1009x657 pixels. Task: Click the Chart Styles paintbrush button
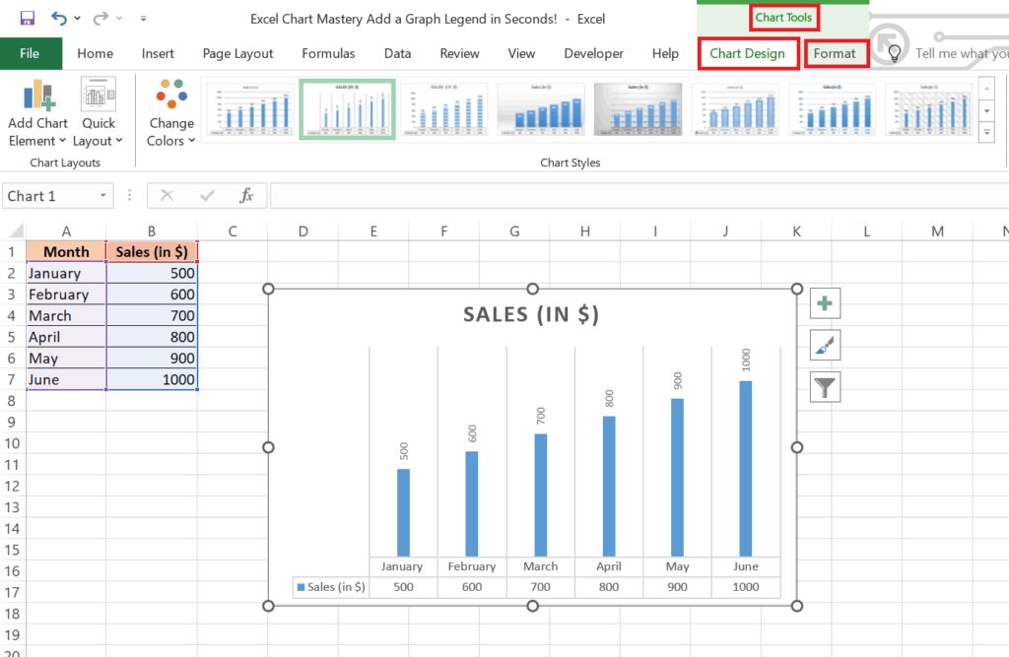[x=825, y=346]
